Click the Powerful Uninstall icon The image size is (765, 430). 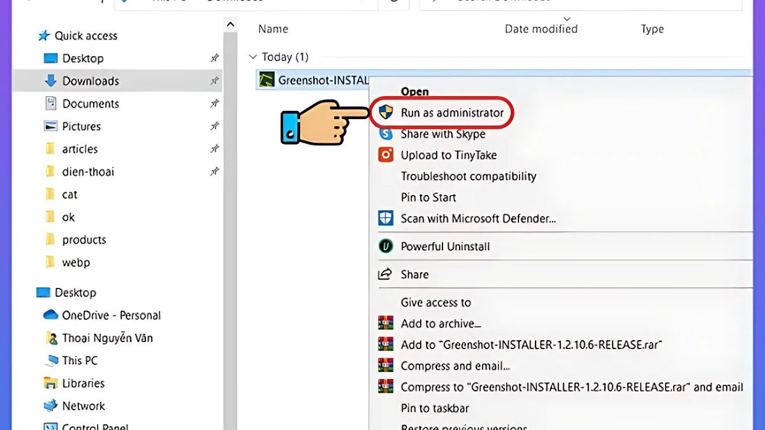(x=386, y=247)
